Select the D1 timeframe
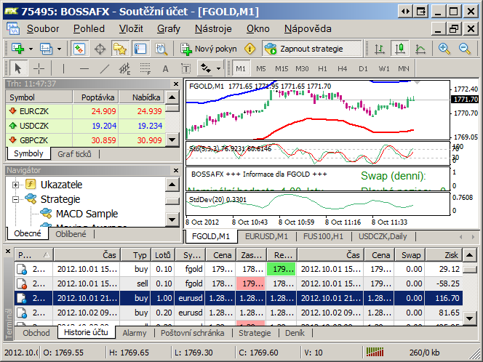The width and height of the screenshot is (483, 362). coord(363,68)
